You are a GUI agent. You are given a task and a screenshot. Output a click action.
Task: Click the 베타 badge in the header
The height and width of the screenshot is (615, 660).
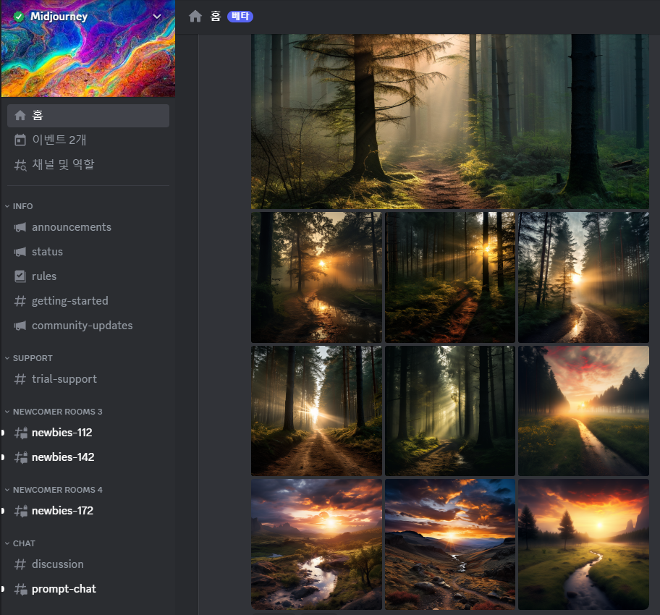(240, 17)
